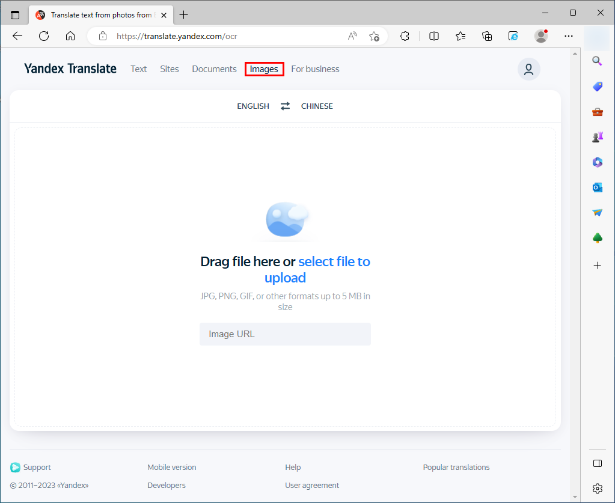View site information lock icon
Screen dimensions: 615x503
(x=103, y=36)
